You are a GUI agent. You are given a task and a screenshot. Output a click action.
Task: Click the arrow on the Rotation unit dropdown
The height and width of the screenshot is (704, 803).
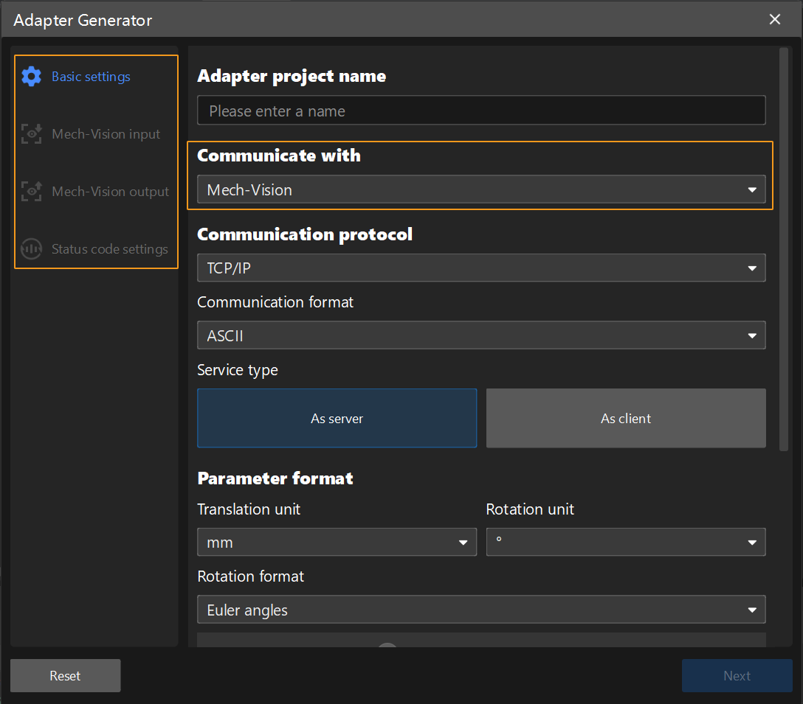tap(752, 542)
